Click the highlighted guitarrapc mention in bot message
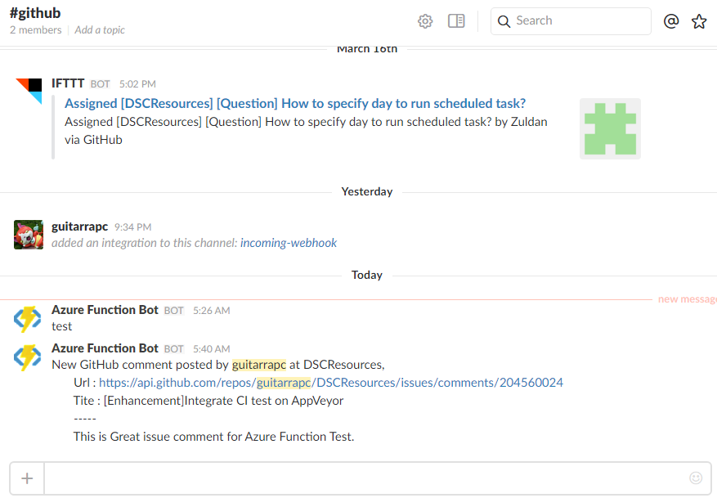Image resolution: width=717 pixels, height=498 pixels. point(259,365)
